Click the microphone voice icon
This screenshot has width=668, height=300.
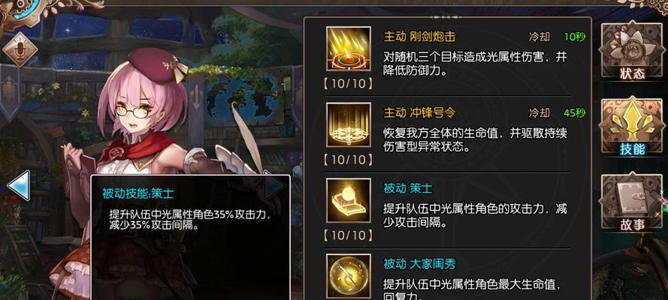pos(20,49)
